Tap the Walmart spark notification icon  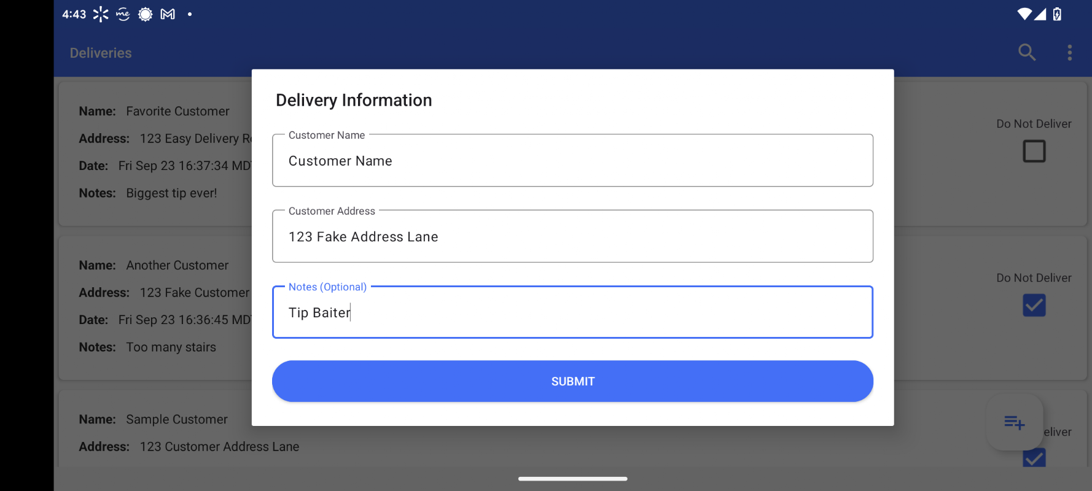101,14
